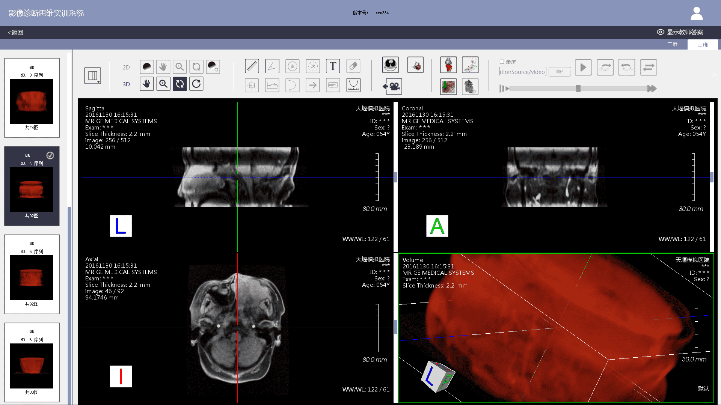
Task: Select the text annotation tool
Action: [x=333, y=66]
